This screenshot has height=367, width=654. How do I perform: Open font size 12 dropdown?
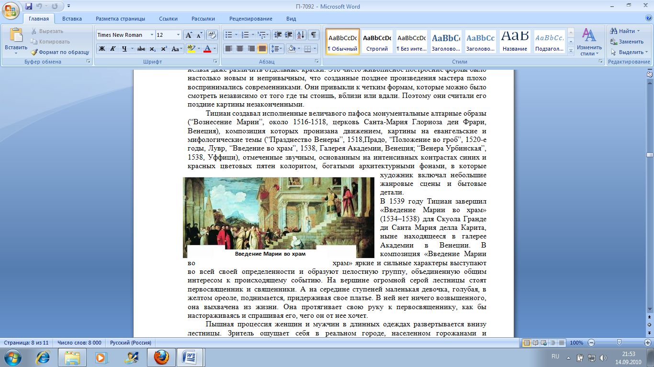click(179, 35)
